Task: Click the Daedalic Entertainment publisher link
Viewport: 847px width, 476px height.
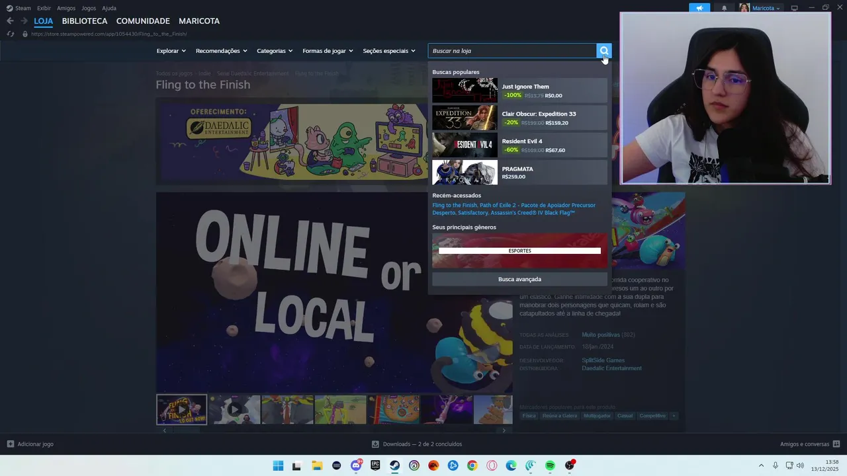Action: (611, 368)
